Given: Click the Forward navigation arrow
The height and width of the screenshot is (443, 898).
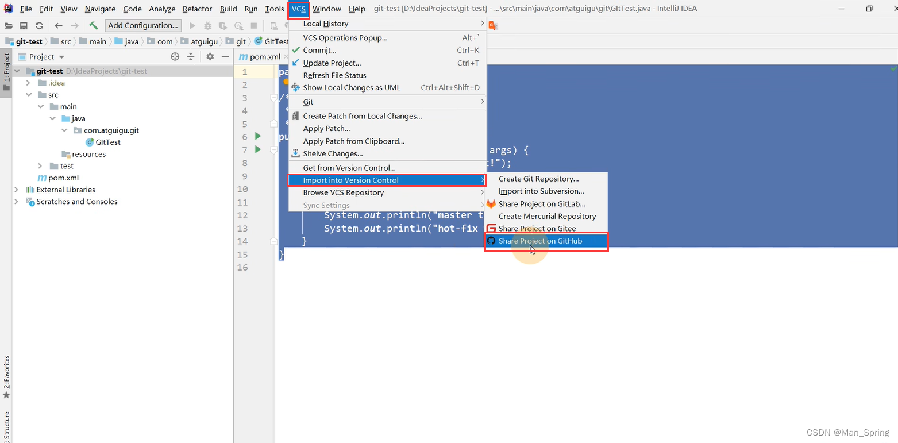Looking at the screenshot, I should tap(74, 25).
